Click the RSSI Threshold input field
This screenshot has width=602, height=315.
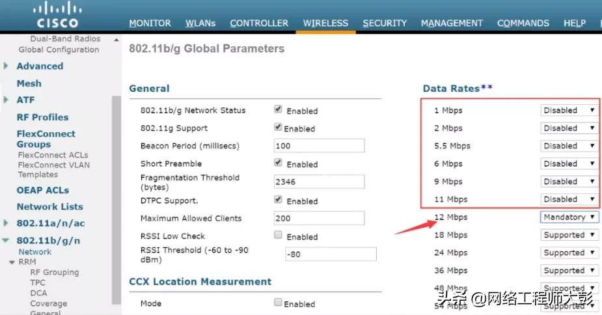331,254
